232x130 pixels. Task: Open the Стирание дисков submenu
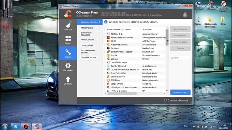point(90,57)
